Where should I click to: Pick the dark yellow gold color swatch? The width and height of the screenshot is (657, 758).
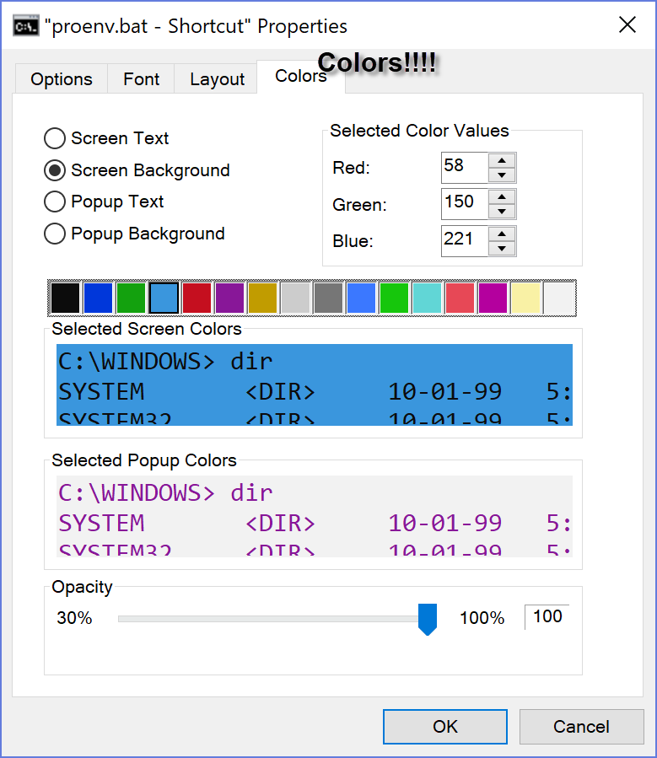point(262,298)
